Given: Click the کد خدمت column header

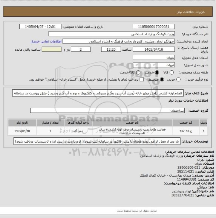Looking at the screenshot, I should [186, 123].
